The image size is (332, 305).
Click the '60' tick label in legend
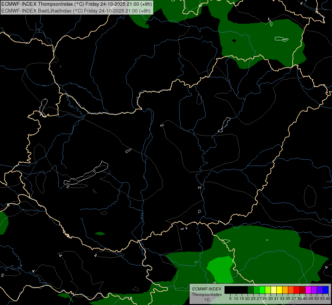point(328,299)
